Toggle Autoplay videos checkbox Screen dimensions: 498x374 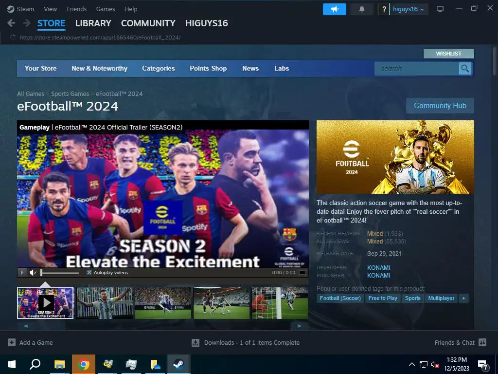[x=89, y=273]
